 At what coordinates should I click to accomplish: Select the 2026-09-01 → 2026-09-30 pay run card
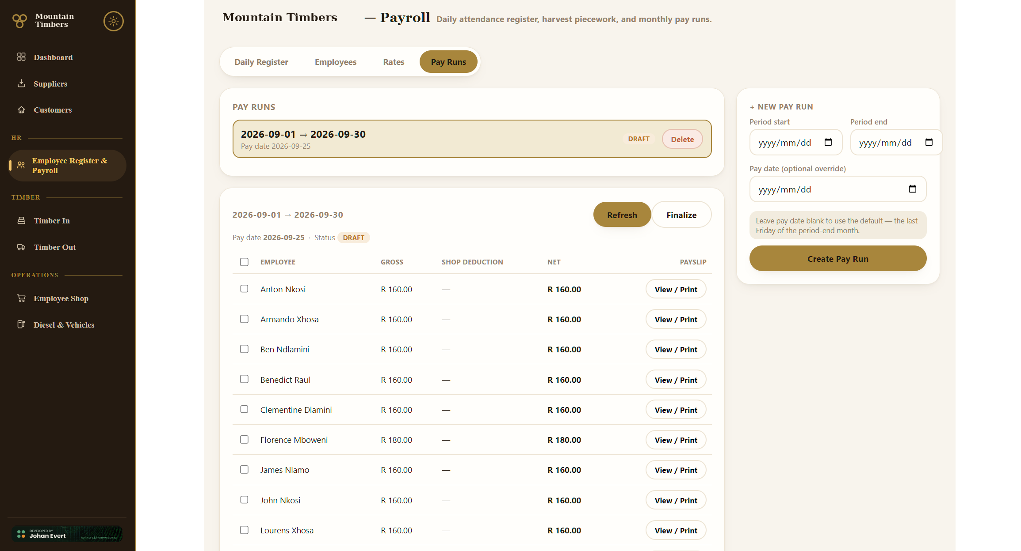[x=472, y=139]
